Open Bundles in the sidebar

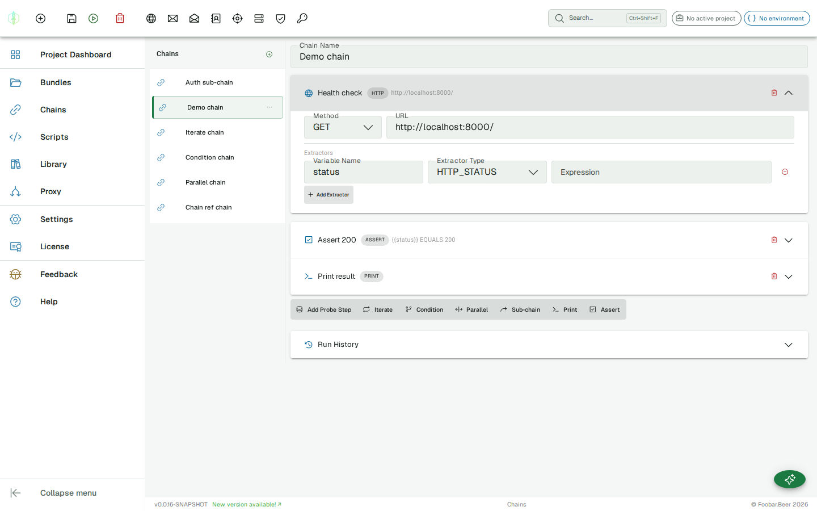(x=73, y=82)
